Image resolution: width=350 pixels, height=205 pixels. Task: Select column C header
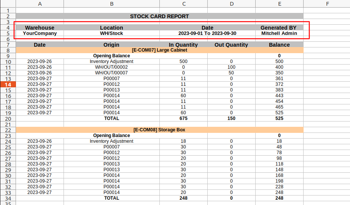click(183, 4)
